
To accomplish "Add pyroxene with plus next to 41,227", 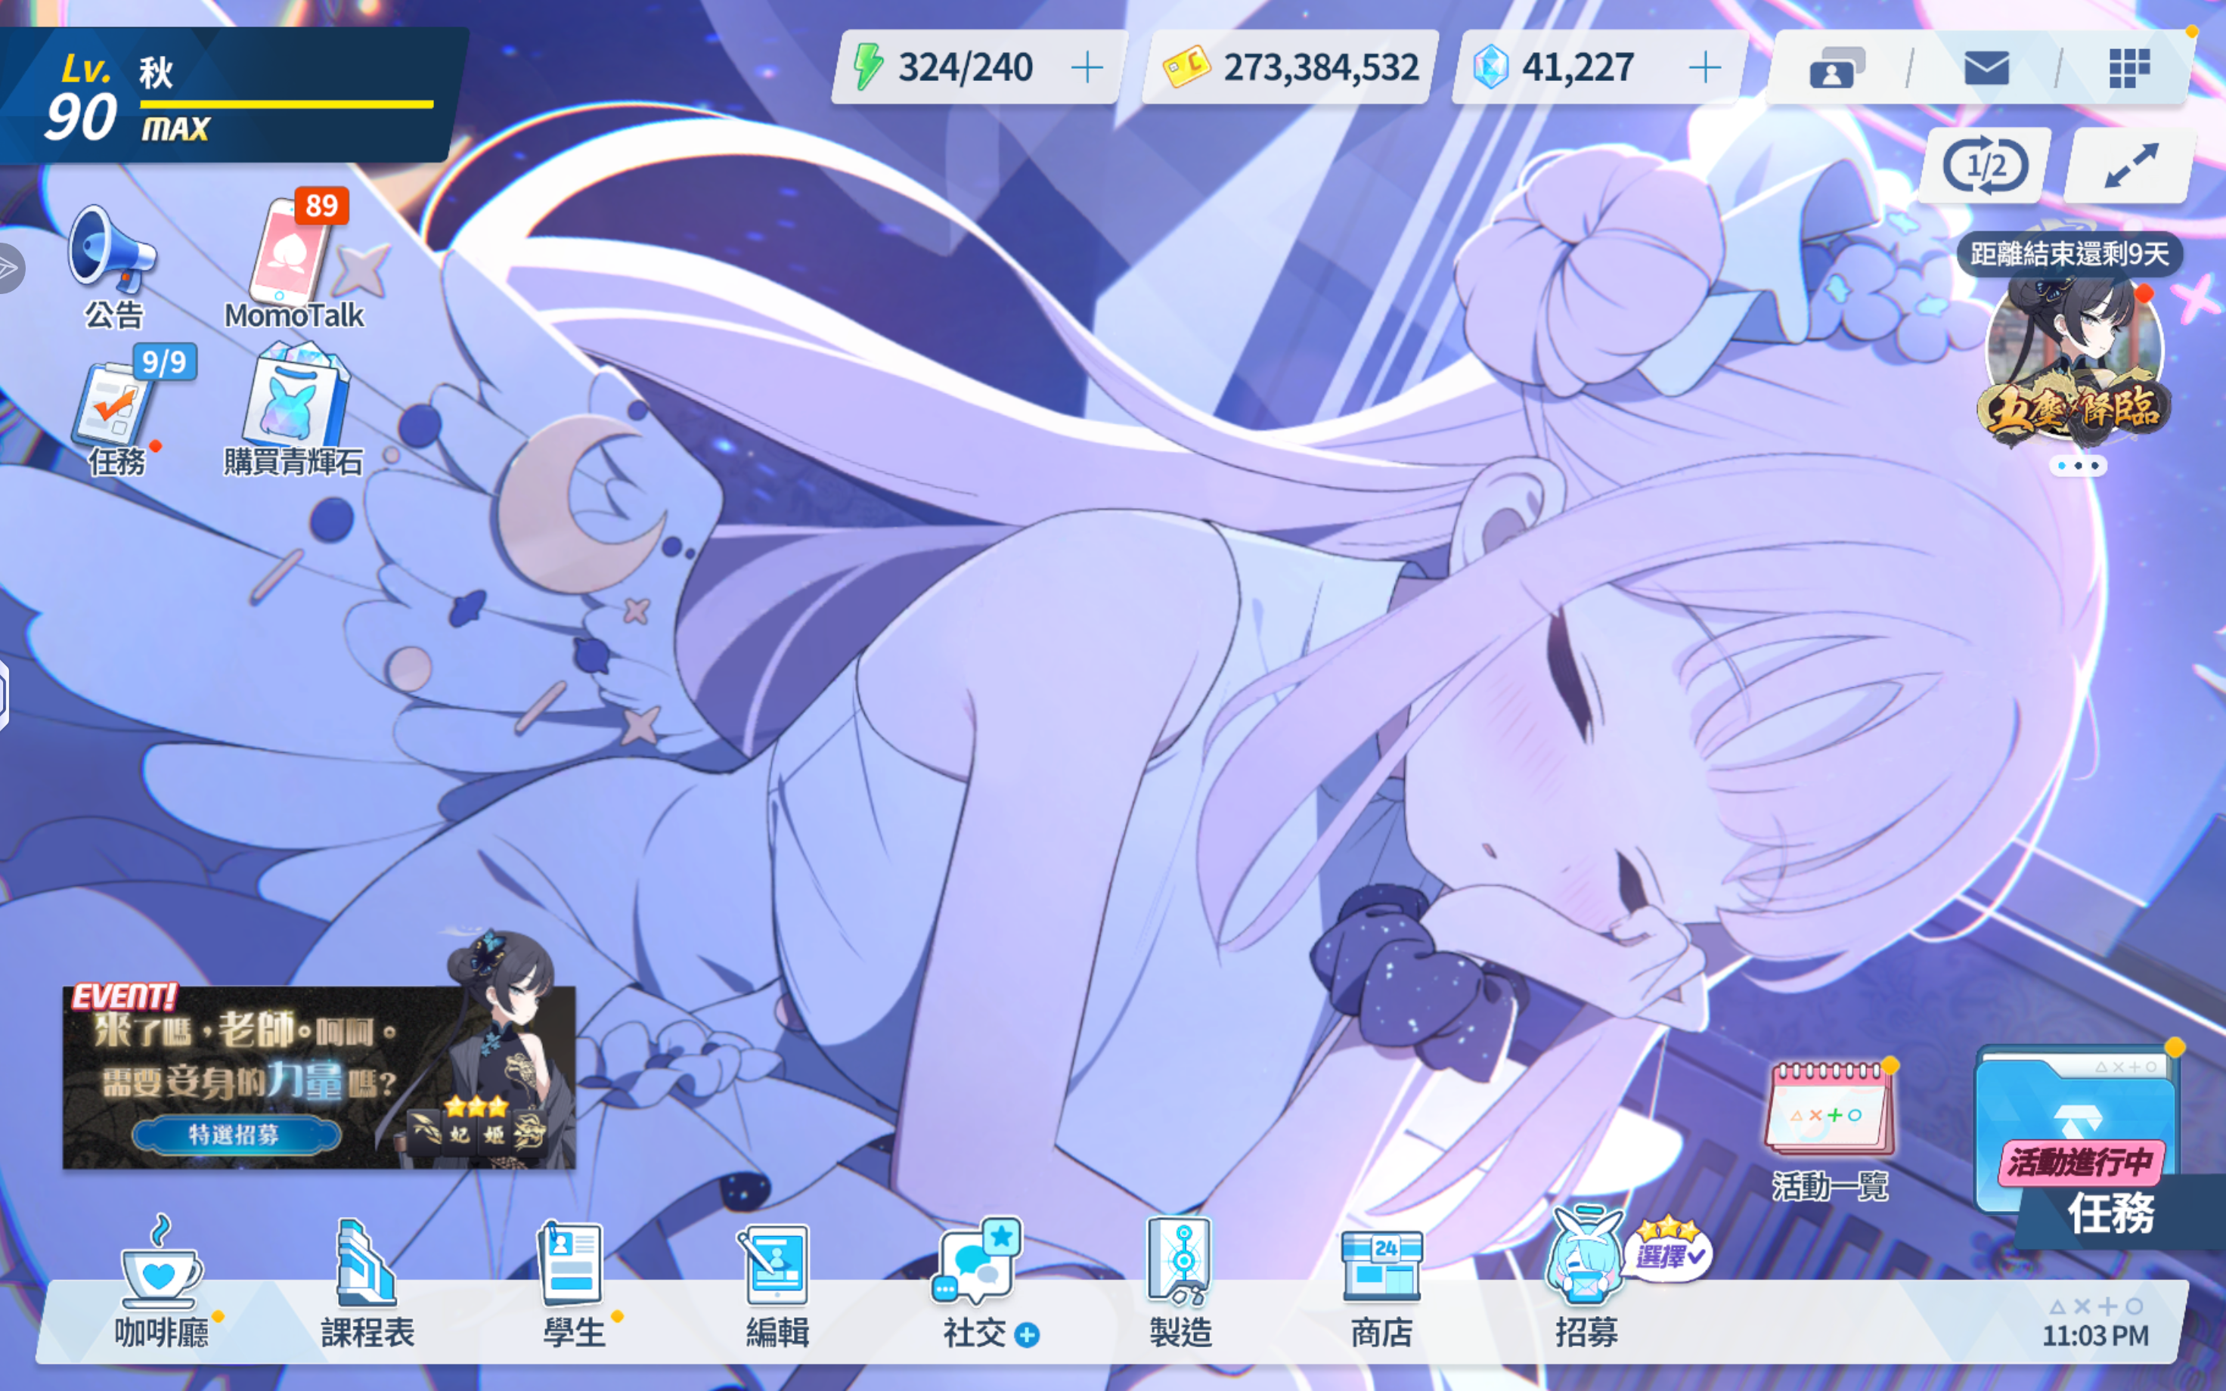I will 1704,67.
